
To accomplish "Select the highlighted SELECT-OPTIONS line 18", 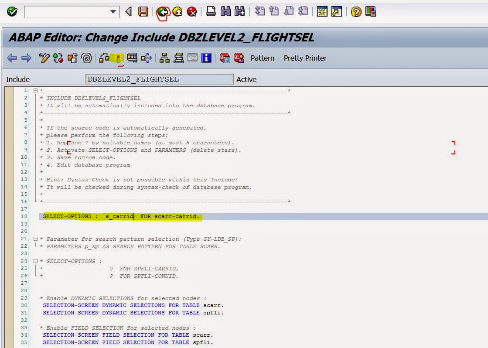I will (122, 216).
